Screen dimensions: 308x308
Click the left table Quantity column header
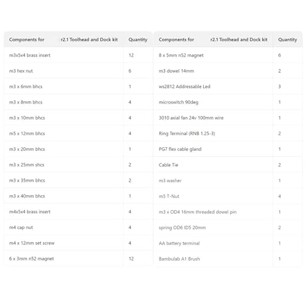click(138, 39)
